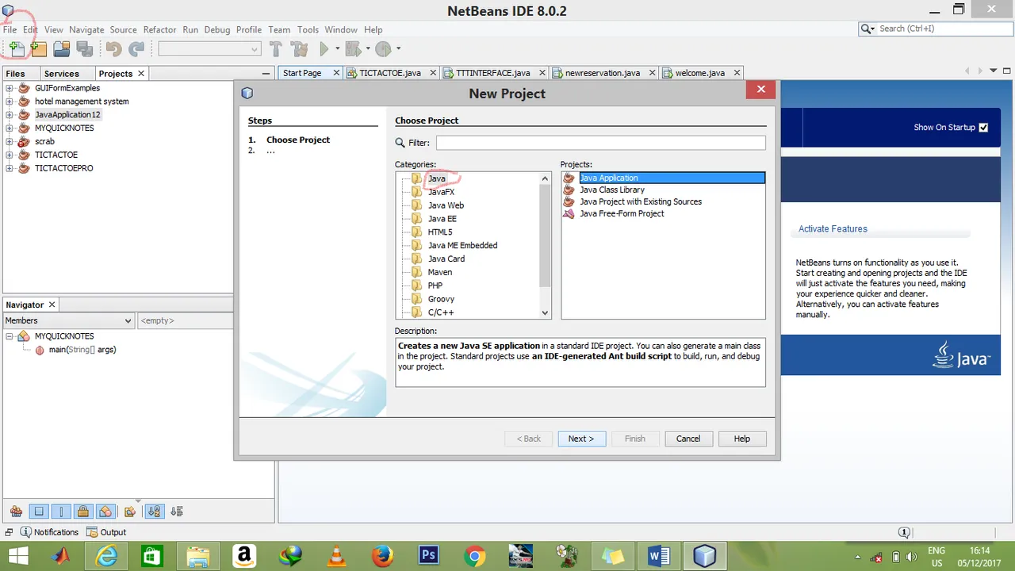Select the JavaApplication12 project
Viewport: 1015px width, 571px height.
pyautogui.click(x=67, y=115)
